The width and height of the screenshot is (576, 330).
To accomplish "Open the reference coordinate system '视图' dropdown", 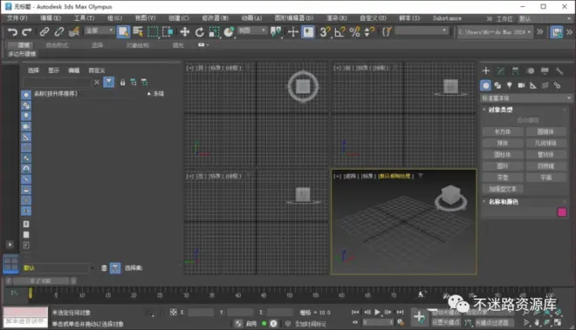I will (252, 30).
